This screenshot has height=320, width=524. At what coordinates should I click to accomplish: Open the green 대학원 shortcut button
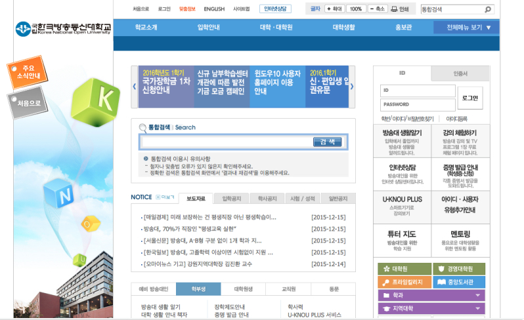(x=404, y=269)
